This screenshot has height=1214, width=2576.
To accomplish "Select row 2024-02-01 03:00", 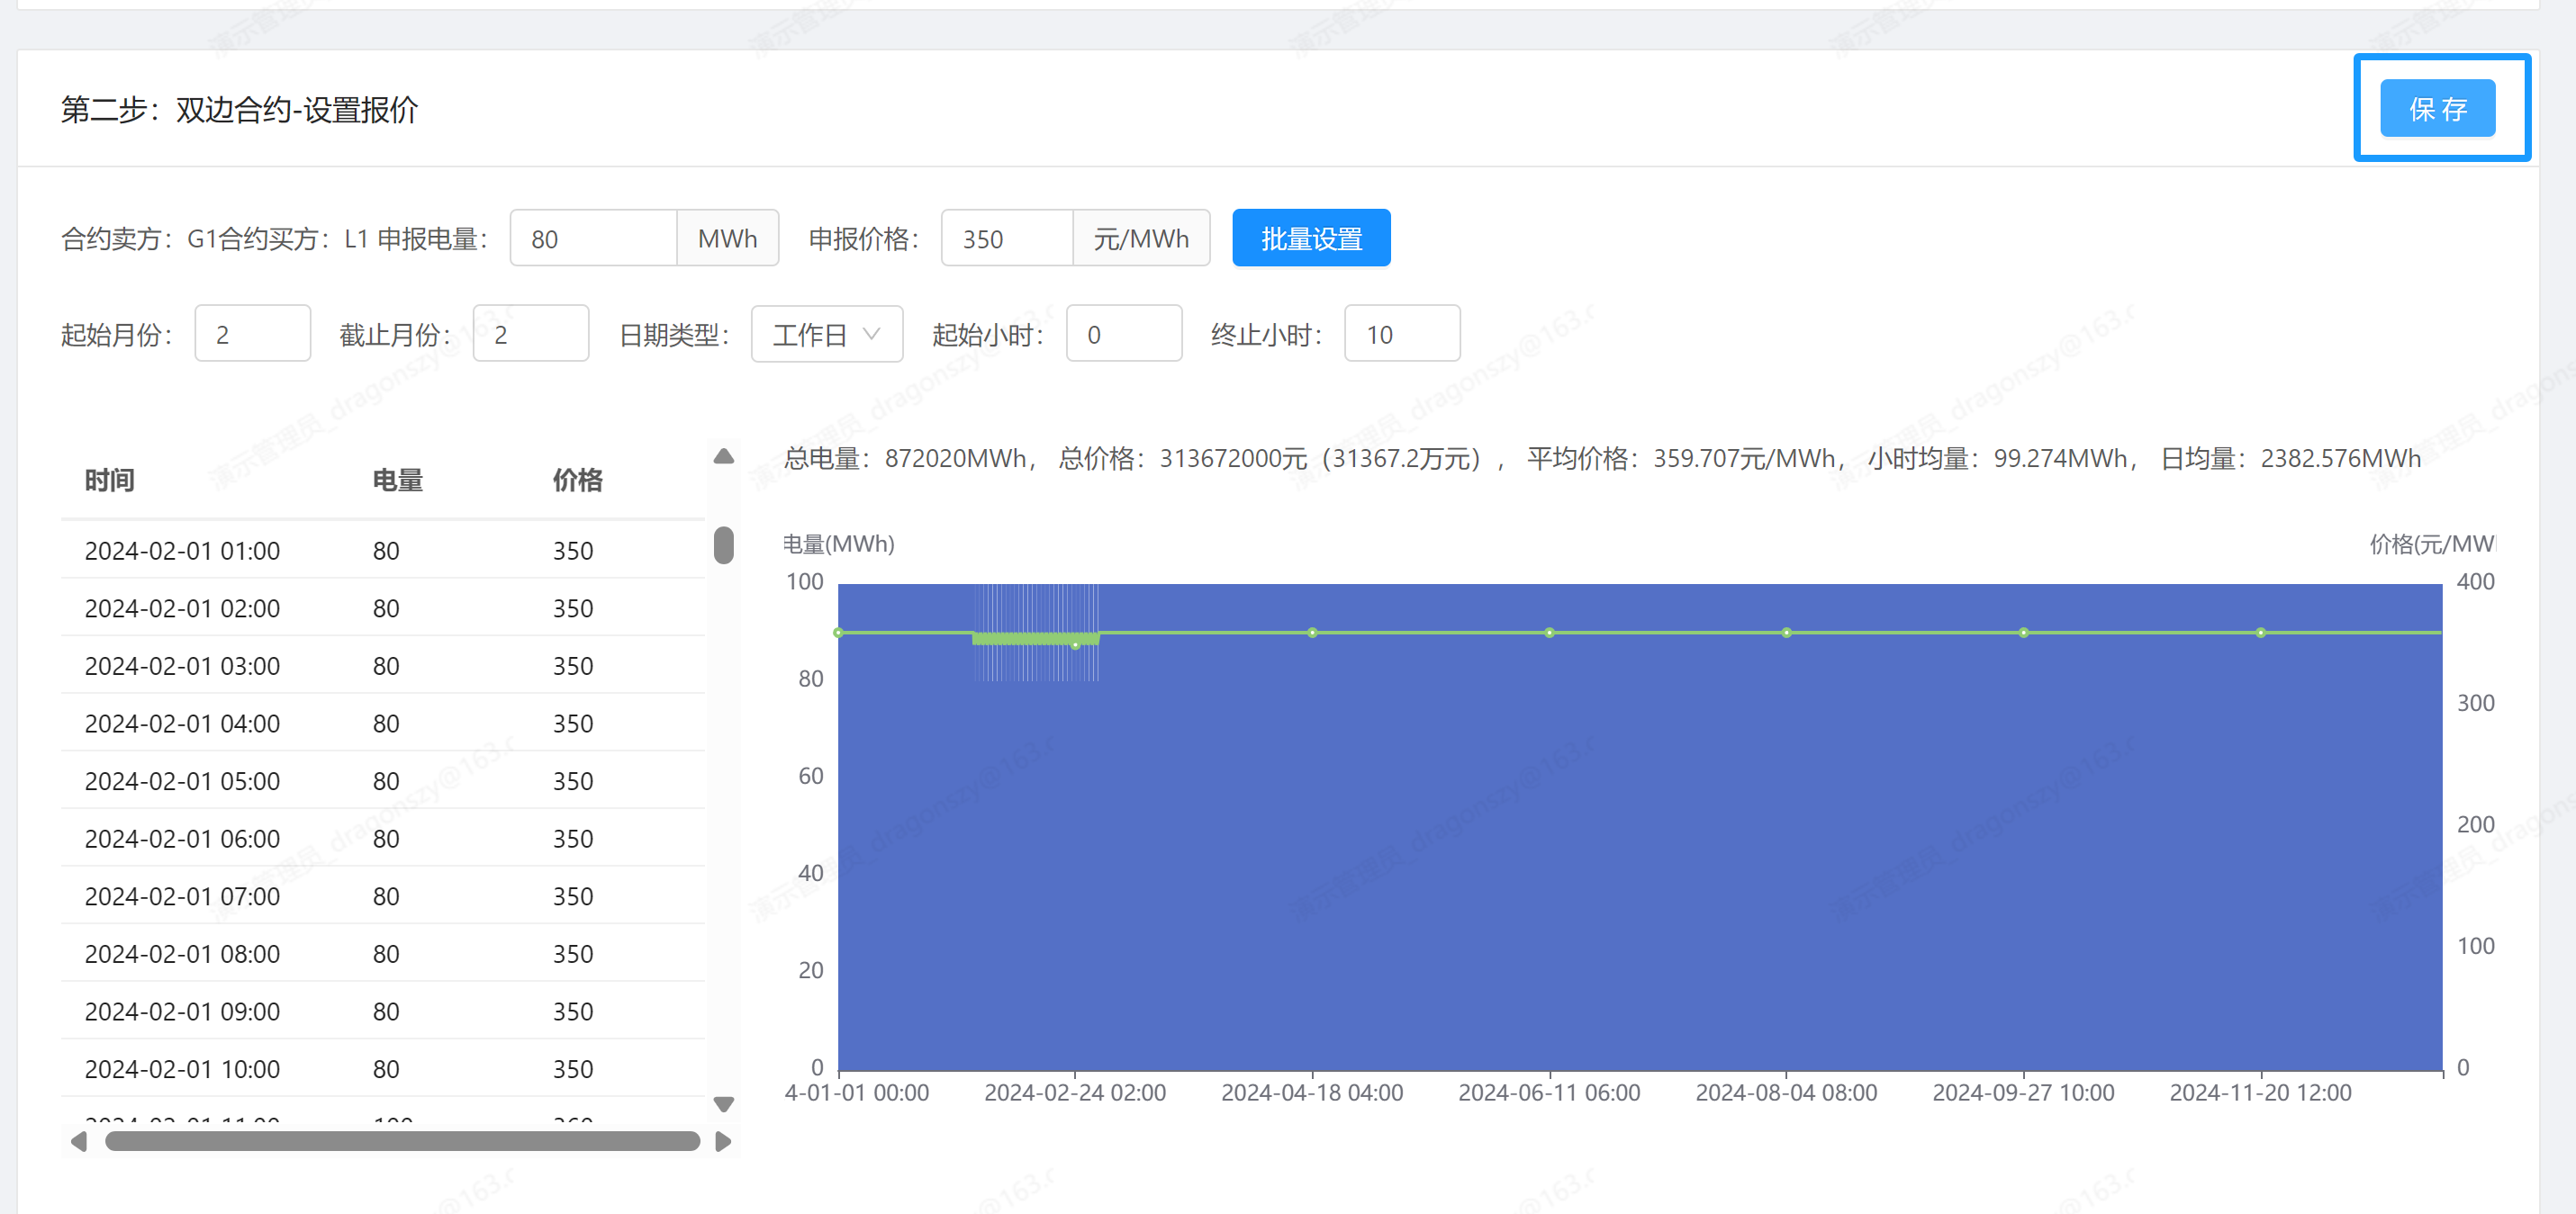I will click(x=383, y=665).
